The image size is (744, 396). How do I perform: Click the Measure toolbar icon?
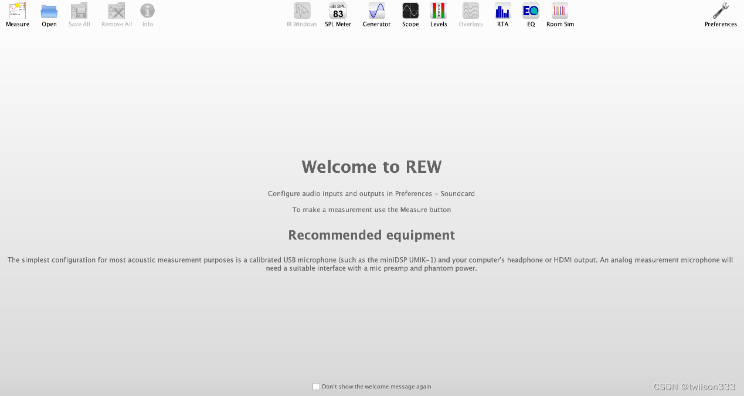[x=17, y=11]
